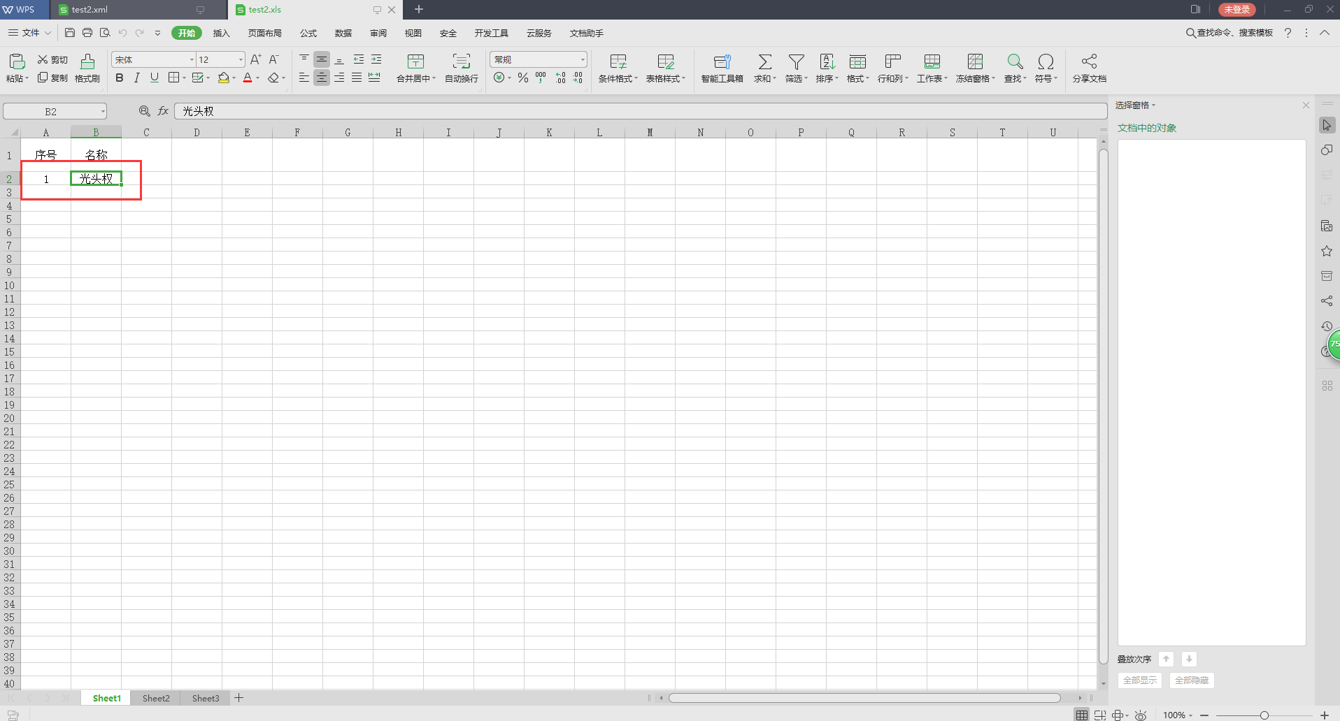
Task: Click the percent style icon
Action: 523,78
